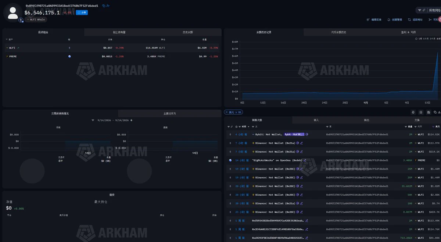Click the profile avatar picture
This screenshot has height=242, width=441.
tap(13, 13)
